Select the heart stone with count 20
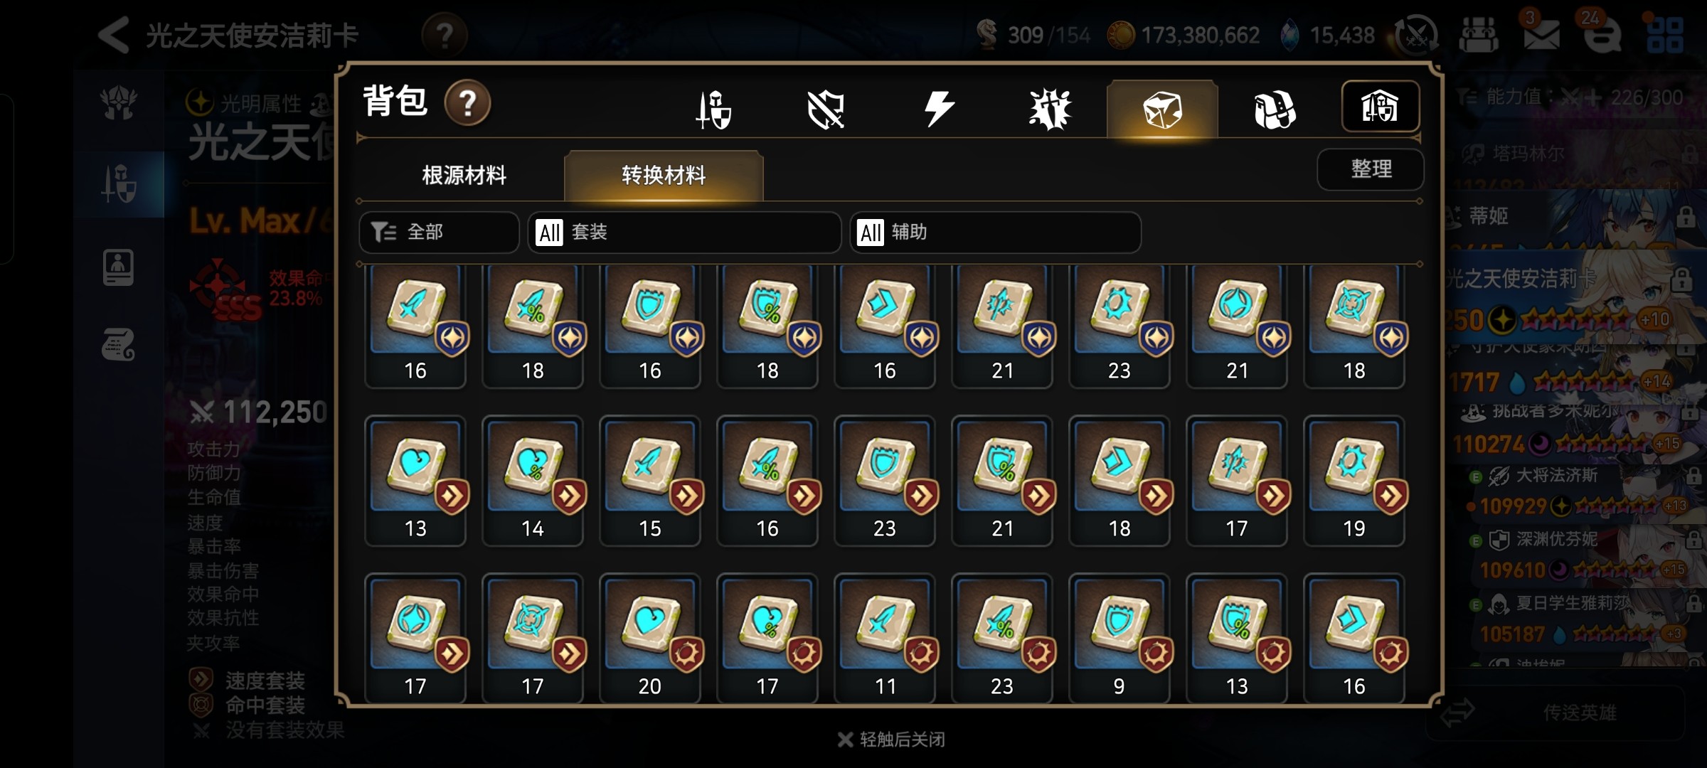Viewport: 1707px width, 768px height. point(650,639)
